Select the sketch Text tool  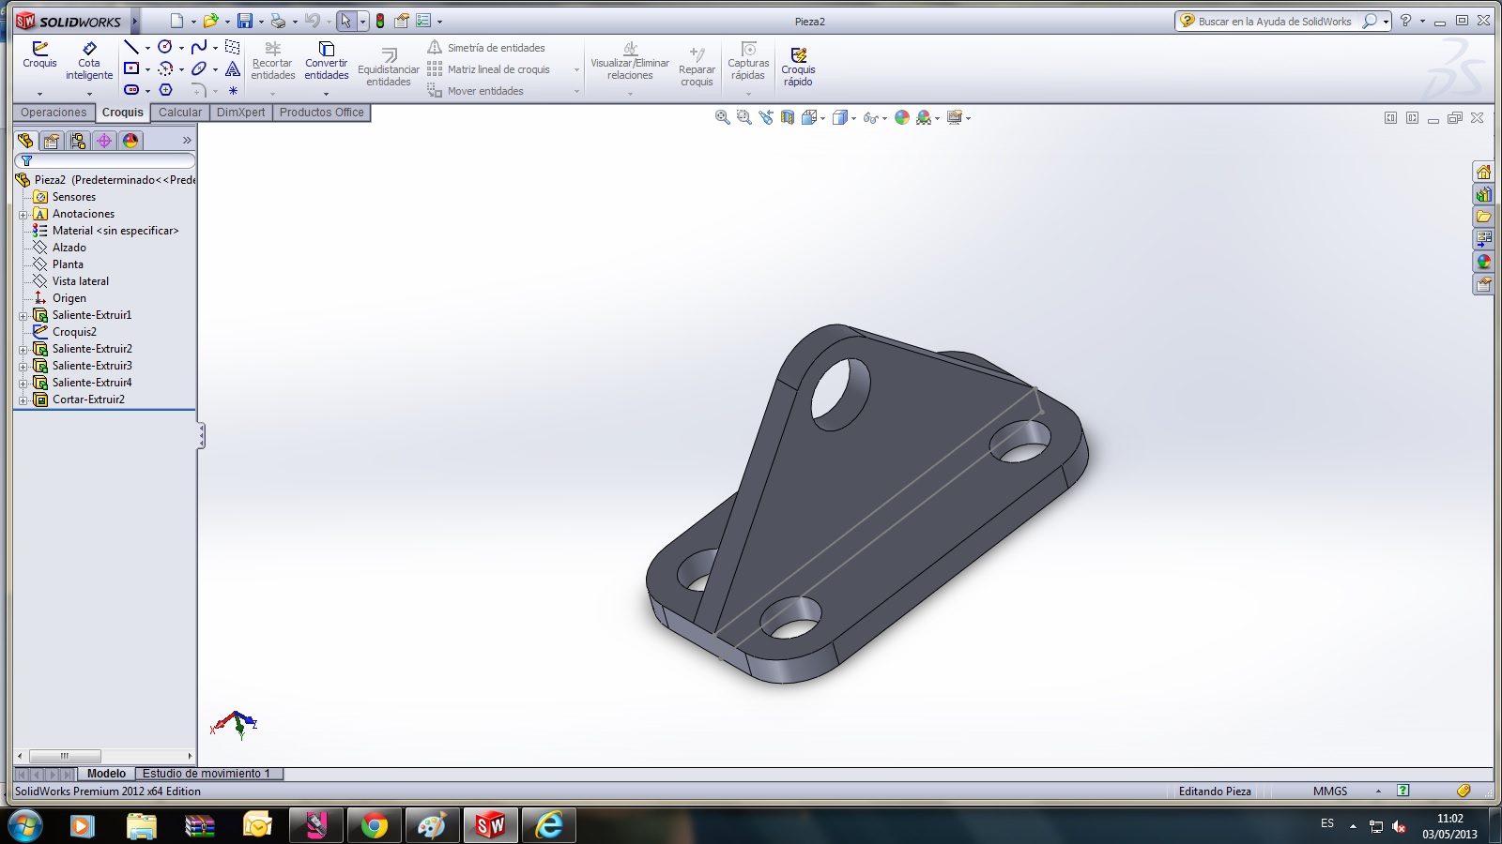233,68
